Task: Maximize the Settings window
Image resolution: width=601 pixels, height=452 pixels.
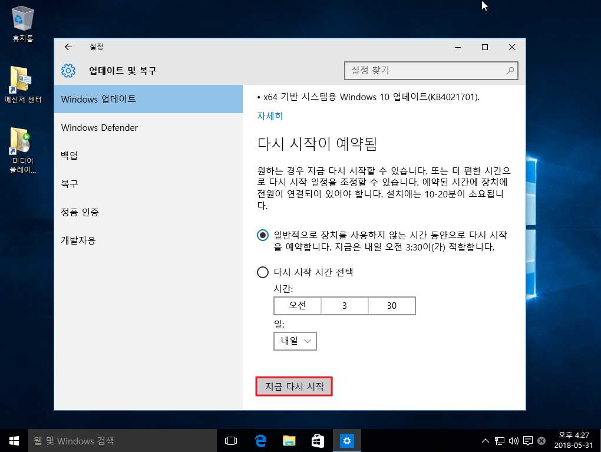Action: (485, 47)
